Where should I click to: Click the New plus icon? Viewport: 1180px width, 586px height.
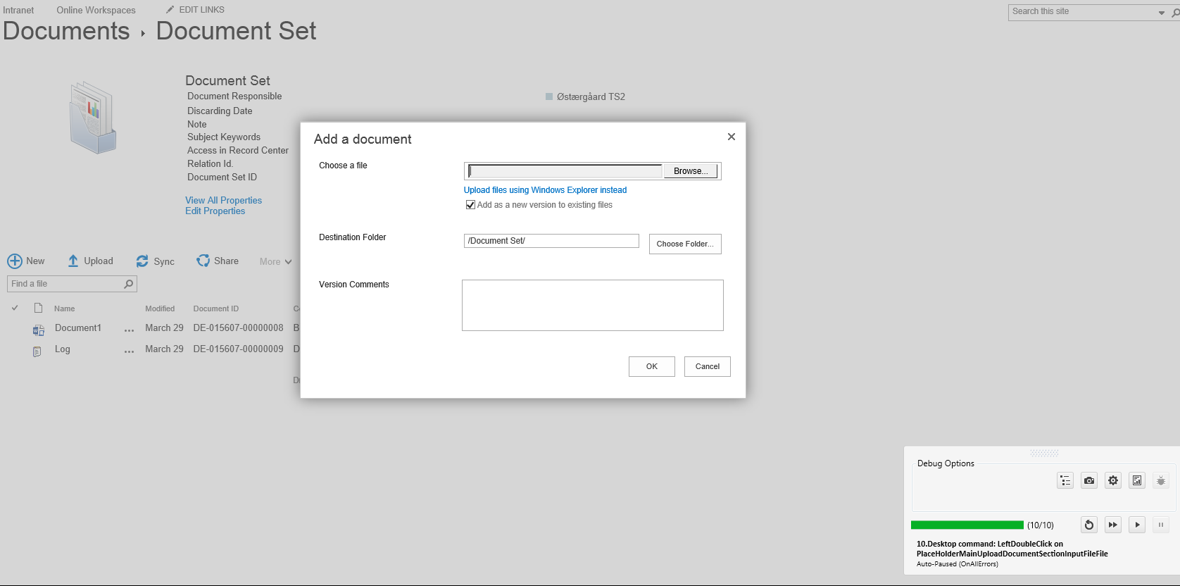pyautogui.click(x=15, y=261)
